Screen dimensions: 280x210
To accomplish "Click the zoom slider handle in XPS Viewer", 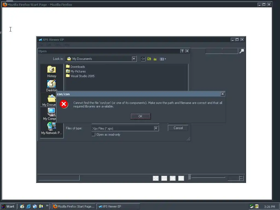I will pos(190,177).
